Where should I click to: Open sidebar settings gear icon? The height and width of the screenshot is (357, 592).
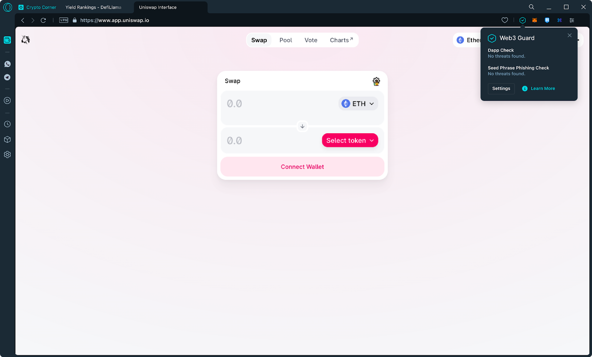(7, 155)
